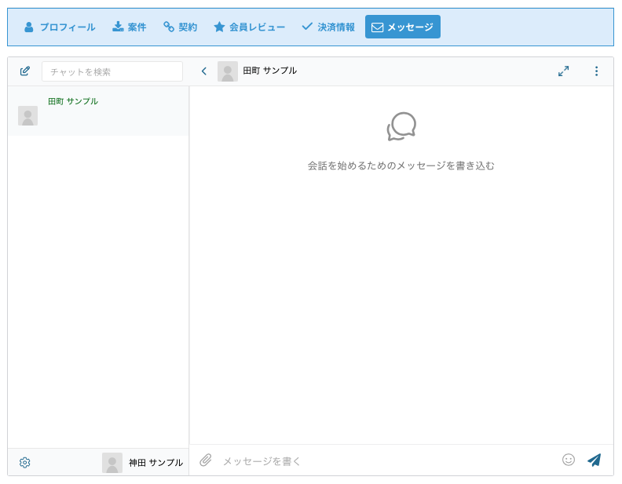The width and height of the screenshot is (622, 484).
Task: Click 田町 サンプル avatar in chat header
Action: coord(228,71)
